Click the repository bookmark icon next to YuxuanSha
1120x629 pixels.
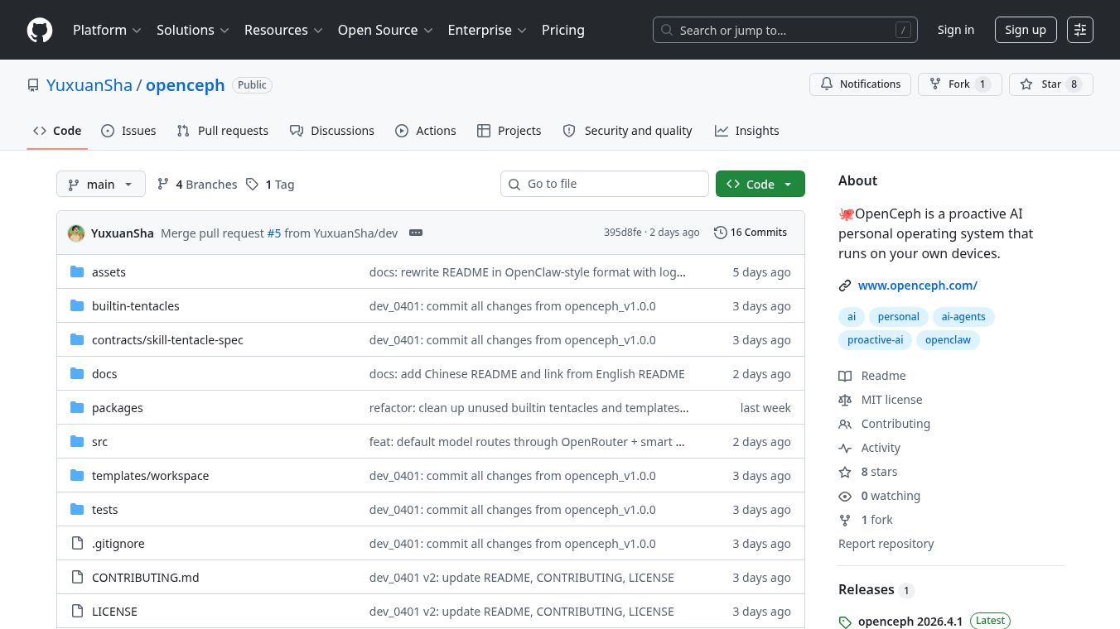[x=33, y=84]
